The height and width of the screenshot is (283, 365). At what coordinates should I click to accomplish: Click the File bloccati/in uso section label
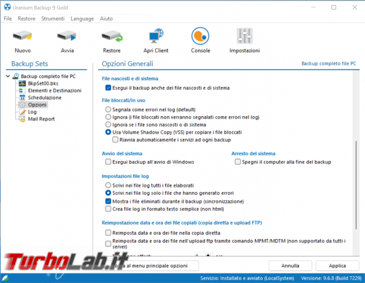coord(124,101)
